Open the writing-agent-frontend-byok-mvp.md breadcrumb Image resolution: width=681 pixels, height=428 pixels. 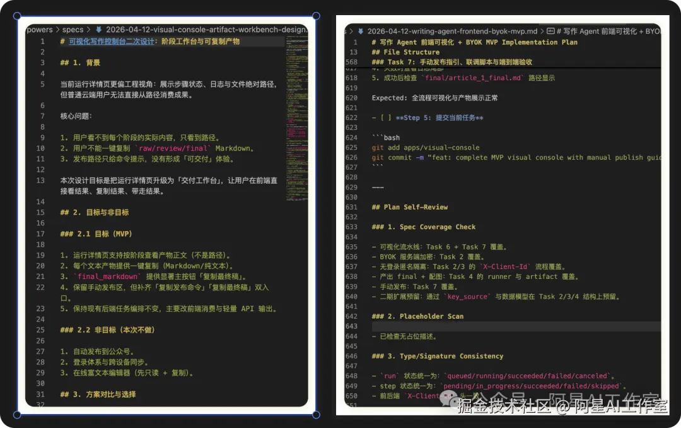coord(452,32)
